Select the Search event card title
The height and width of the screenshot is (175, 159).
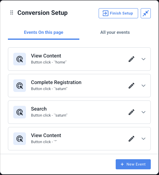[39, 109]
